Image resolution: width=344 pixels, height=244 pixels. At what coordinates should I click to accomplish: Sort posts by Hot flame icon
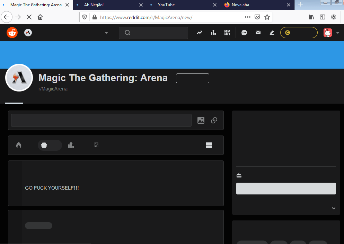point(19,145)
